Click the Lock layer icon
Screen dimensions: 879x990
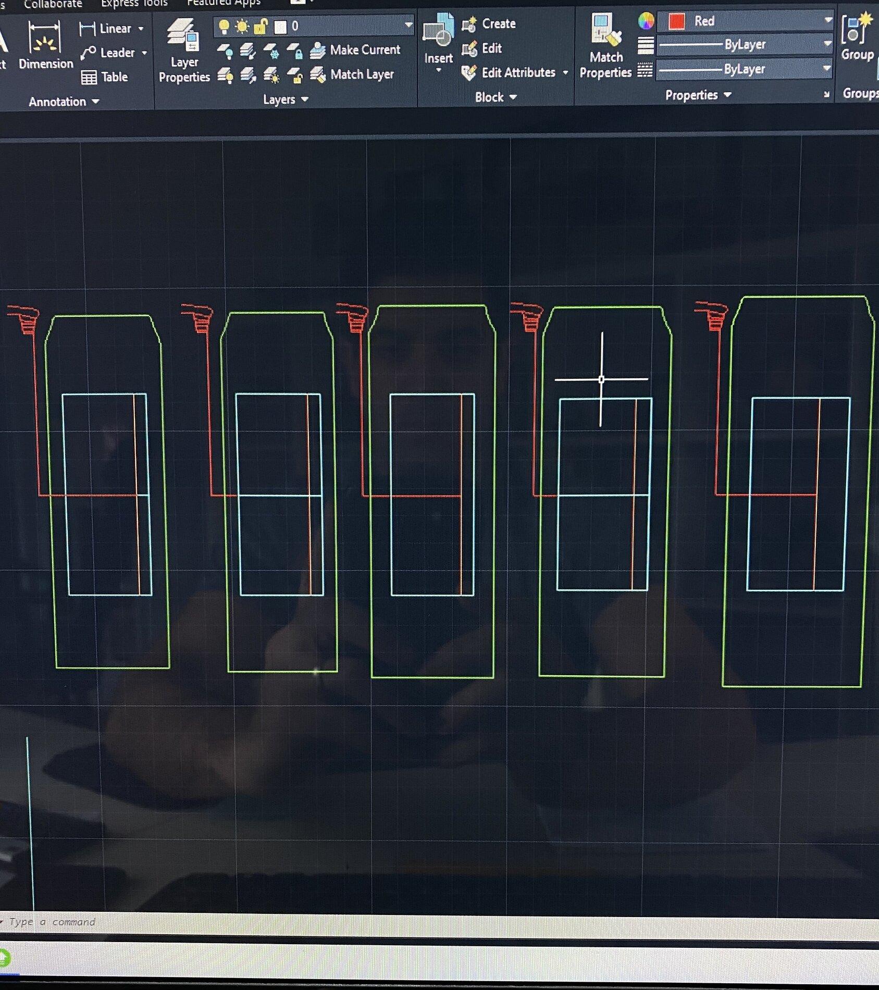coord(295,51)
